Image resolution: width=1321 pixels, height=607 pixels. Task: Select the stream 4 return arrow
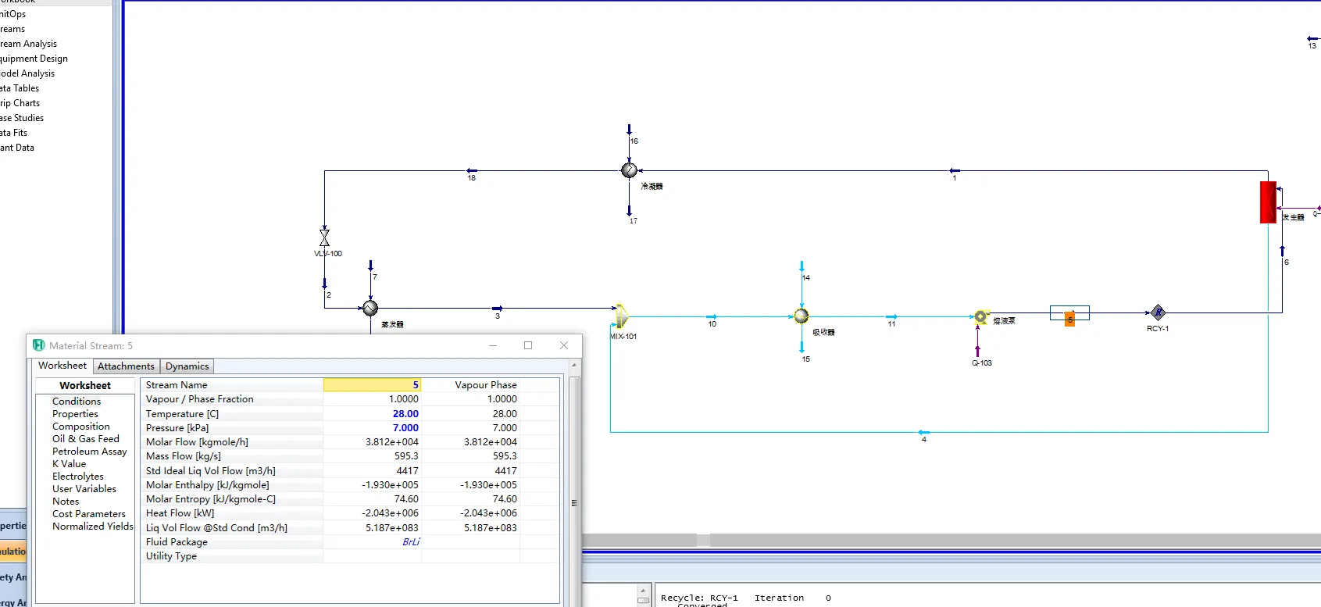924,432
